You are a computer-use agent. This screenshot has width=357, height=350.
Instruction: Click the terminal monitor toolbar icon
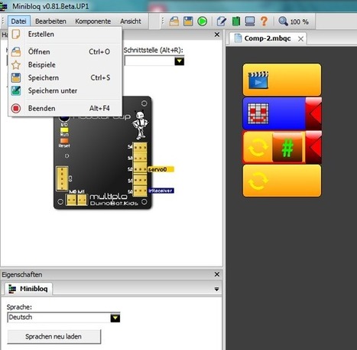250,21
